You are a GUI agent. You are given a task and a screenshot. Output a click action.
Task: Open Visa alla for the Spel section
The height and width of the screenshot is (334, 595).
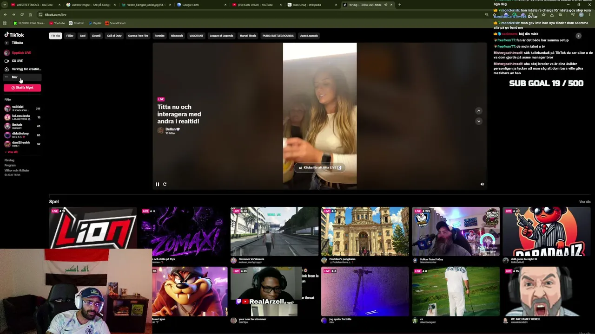[x=585, y=202]
